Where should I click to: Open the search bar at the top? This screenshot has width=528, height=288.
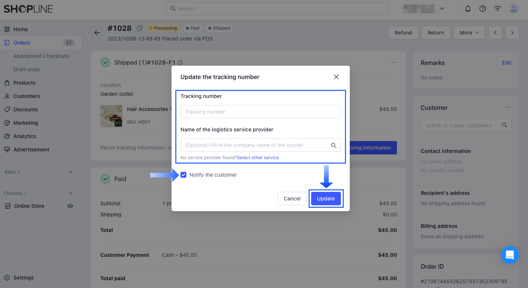(x=277, y=8)
